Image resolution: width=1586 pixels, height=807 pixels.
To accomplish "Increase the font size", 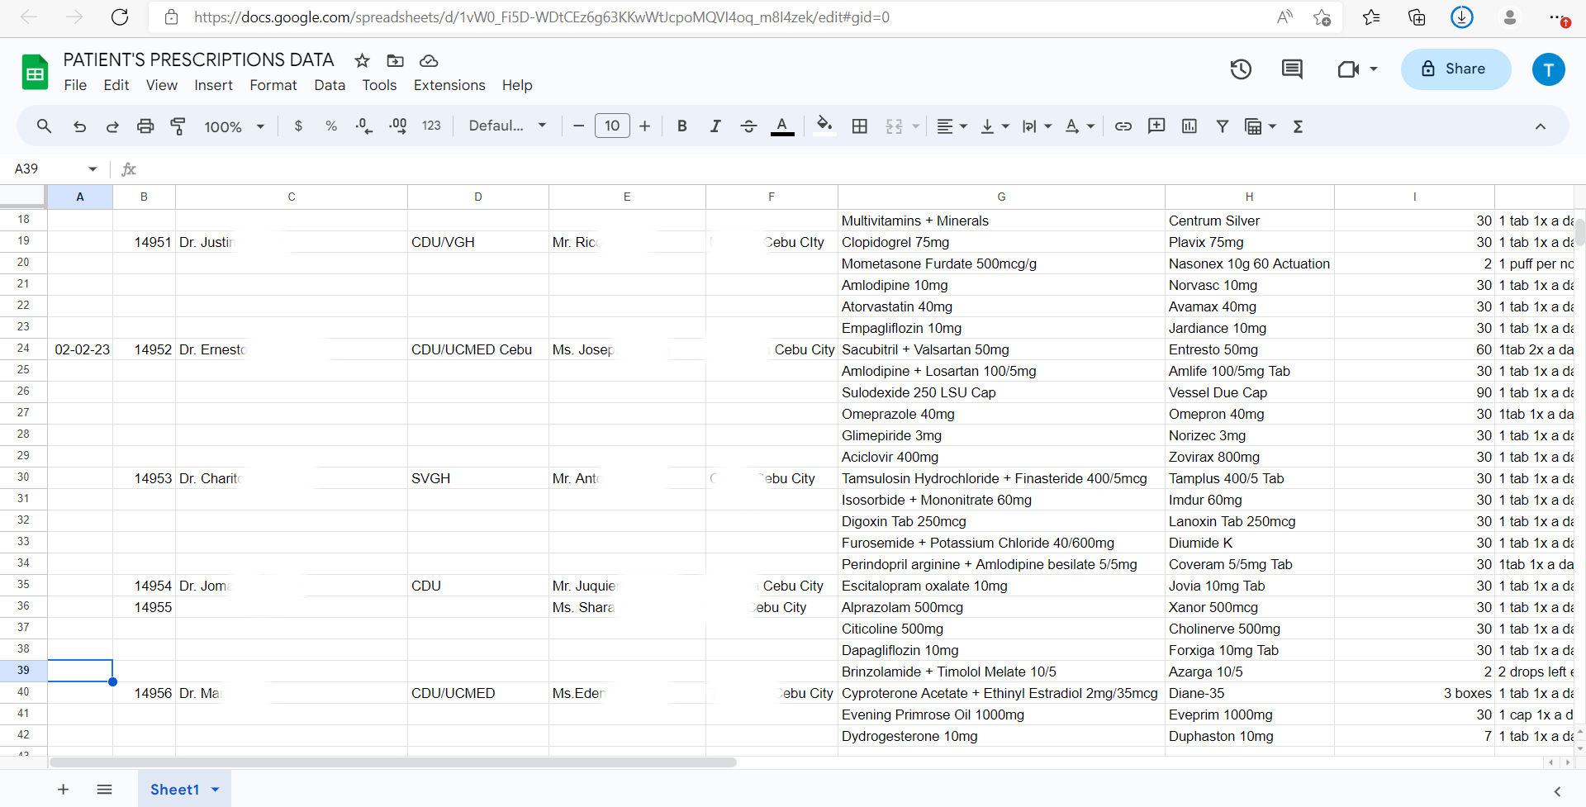I will [x=645, y=126].
